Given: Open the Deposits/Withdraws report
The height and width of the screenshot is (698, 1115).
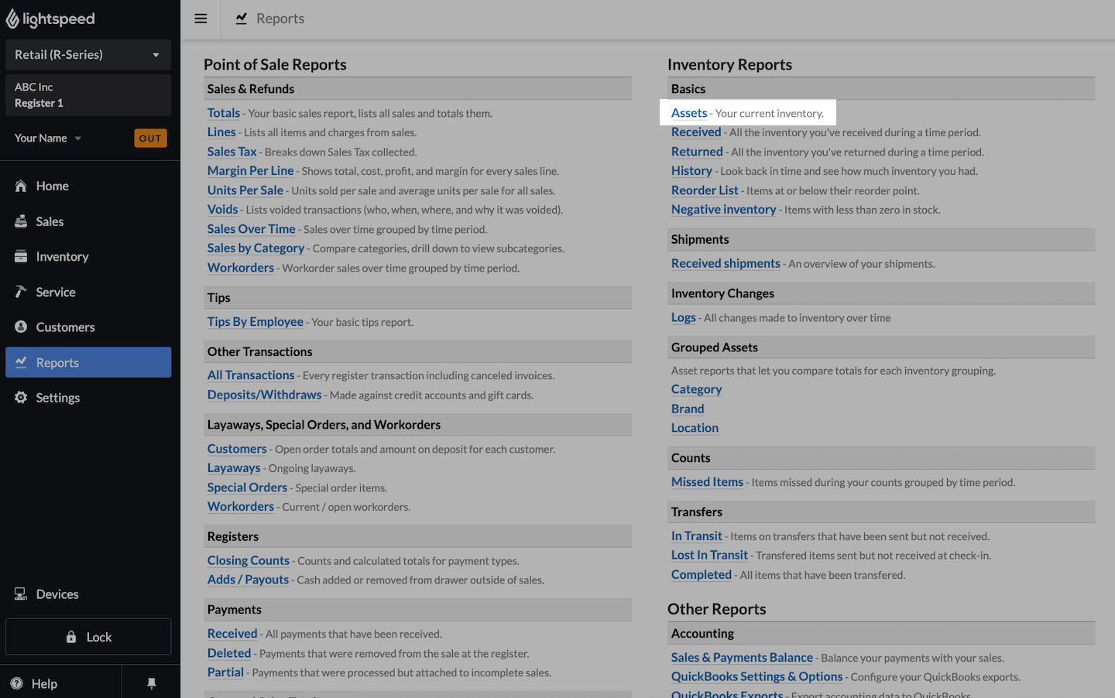Looking at the screenshot, I should [264, 395].
